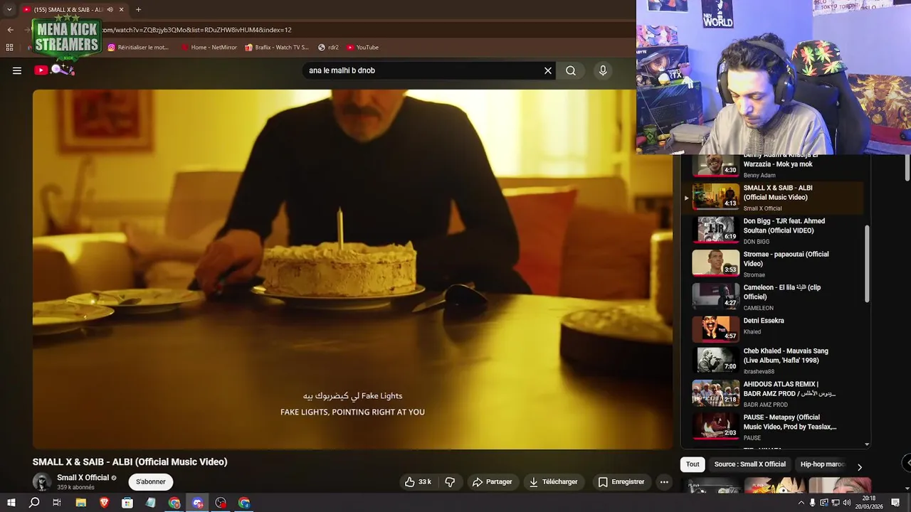Go back with browser back arrow
Viewport: 911px width, 512px height.
click(x=10, y=30)
